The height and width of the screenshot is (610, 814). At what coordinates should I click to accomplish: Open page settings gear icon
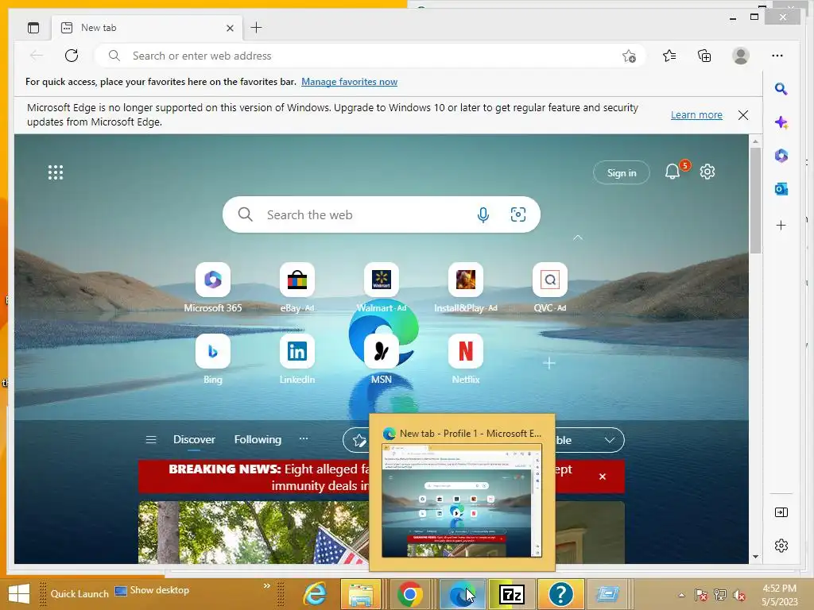[x=707, y=172]
